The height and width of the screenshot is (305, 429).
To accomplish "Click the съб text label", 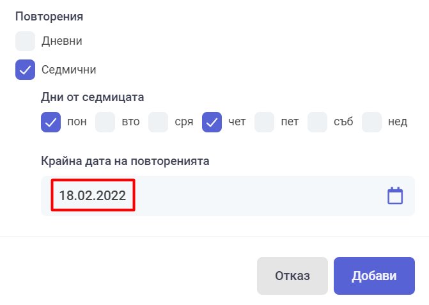I will pyautogui.click(x=343, y=121).
